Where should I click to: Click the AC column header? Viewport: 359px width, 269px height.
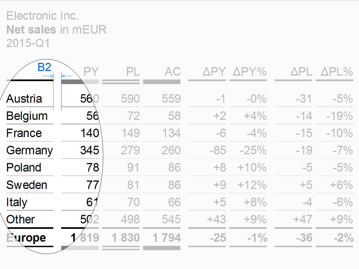[x=173, y=72]
